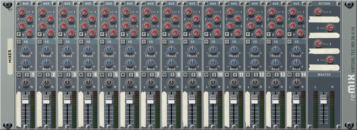The height and width of the screenshot is (130, 357).
Task: Click channel 2 Aux 3 send knob
Action: (x=43, y=26)
